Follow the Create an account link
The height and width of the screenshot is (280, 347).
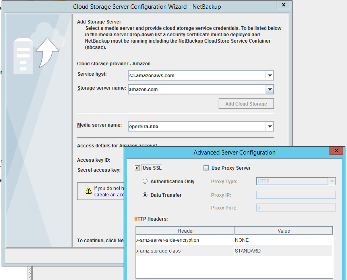pos(109,195)
